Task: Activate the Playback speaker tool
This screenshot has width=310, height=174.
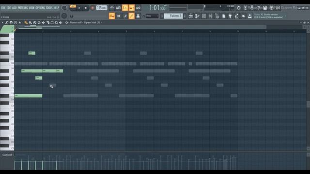Action: (61, 23)
